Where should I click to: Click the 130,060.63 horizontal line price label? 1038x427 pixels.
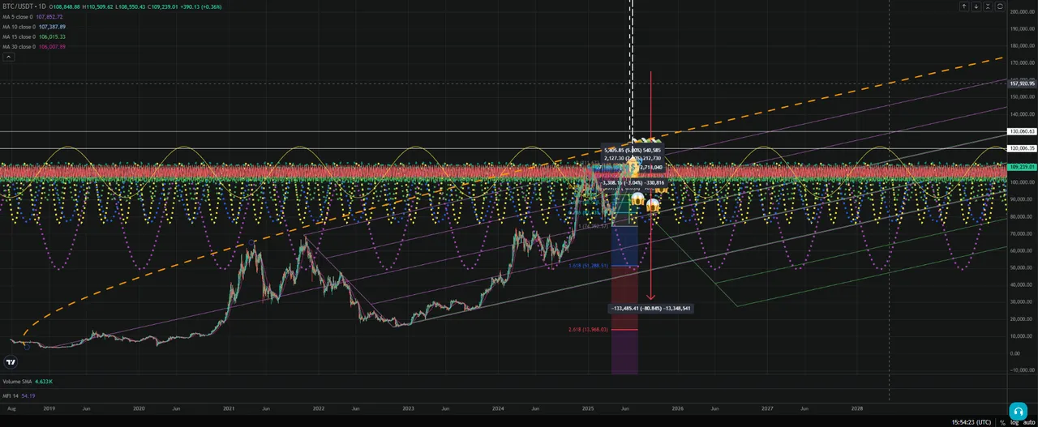[1021, 131]
